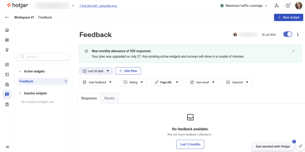Click the trial subscribe now link

(98, 6)
